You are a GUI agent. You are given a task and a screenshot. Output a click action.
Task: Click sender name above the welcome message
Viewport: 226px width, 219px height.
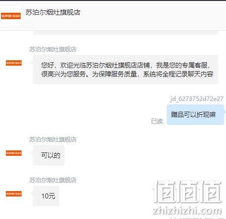[x=53, y=49]
